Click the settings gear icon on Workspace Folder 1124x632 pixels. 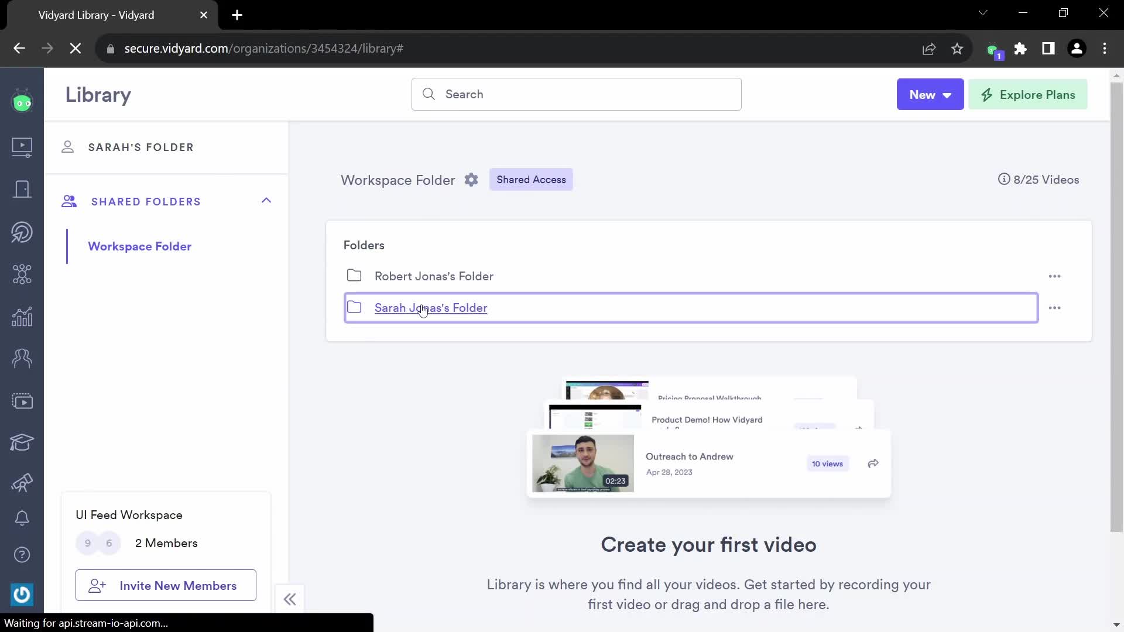(x=472, y=180)
